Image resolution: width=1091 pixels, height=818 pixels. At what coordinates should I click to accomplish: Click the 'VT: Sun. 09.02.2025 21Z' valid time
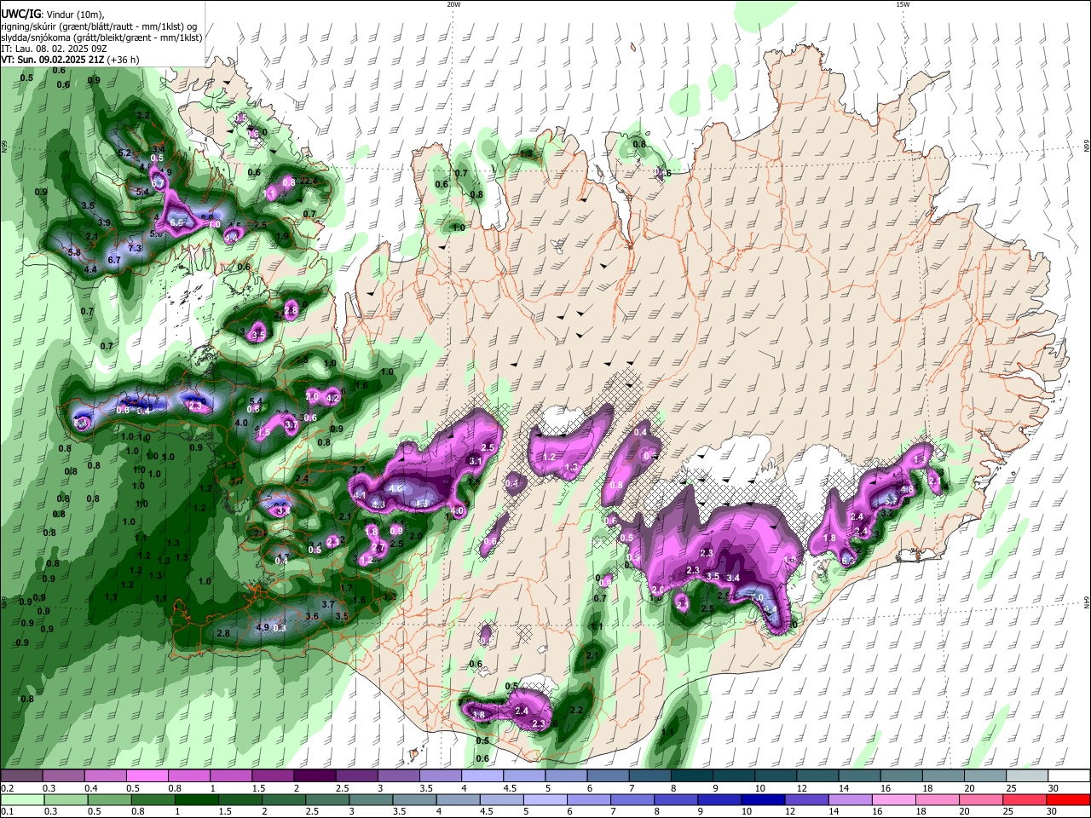52,60
